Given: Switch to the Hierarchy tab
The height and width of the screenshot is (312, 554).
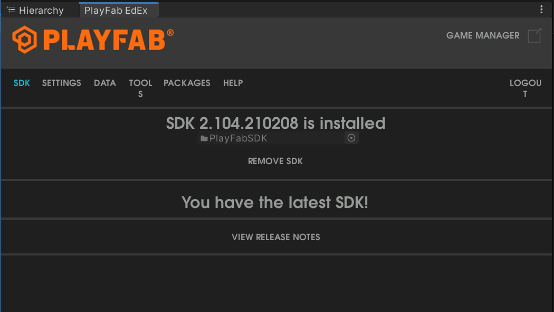Looking at the screenshot, I should click(36, 10).
